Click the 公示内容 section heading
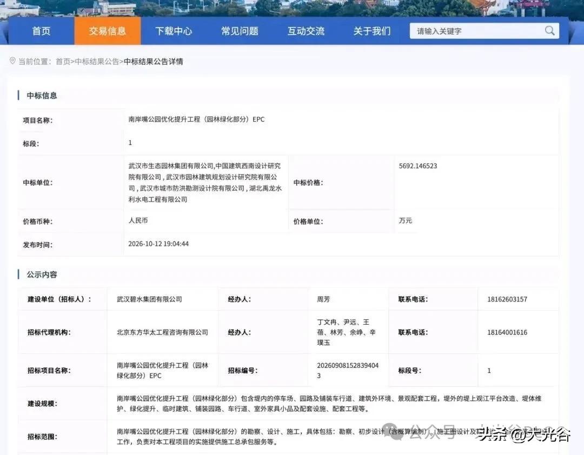Viewport: 584px width, 455px height. click(42, 275)
